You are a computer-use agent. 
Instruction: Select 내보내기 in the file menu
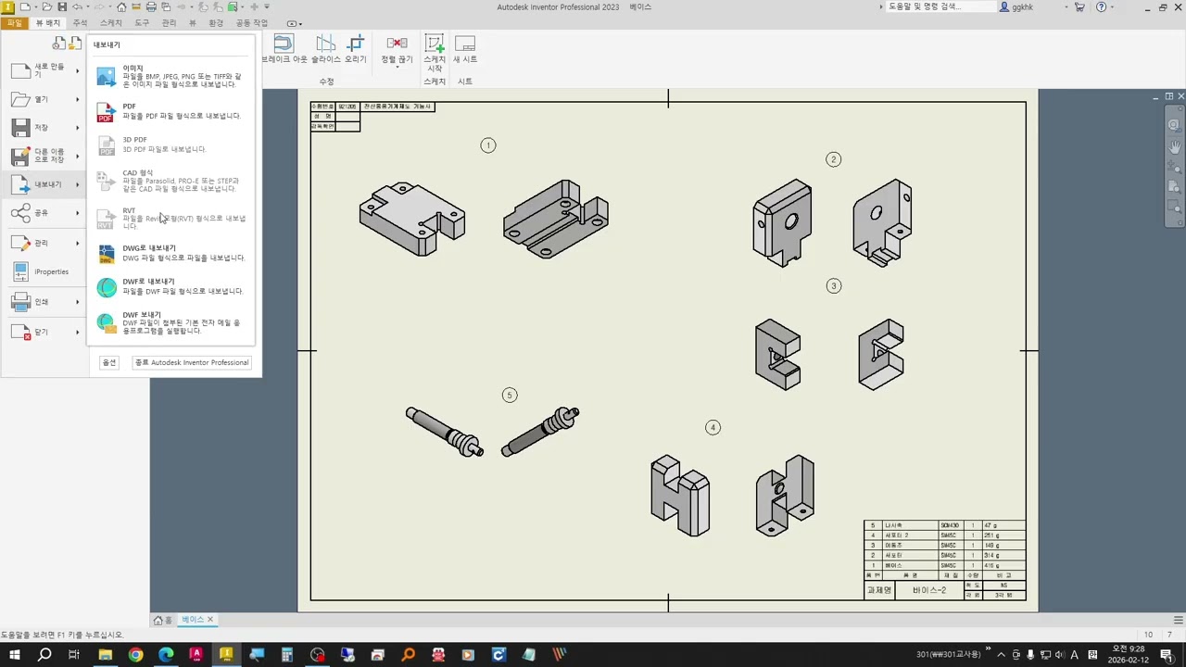coord(44,184)
